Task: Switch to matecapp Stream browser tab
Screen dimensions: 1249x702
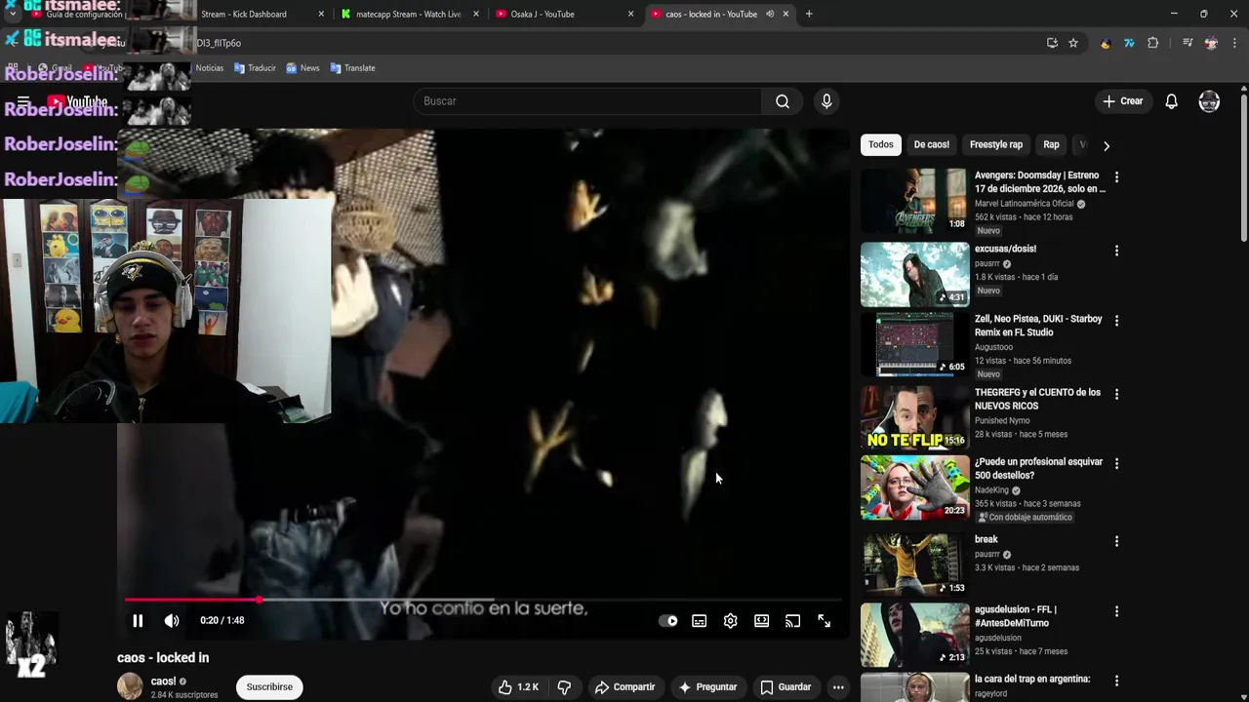Action: (x=409, y=15)
